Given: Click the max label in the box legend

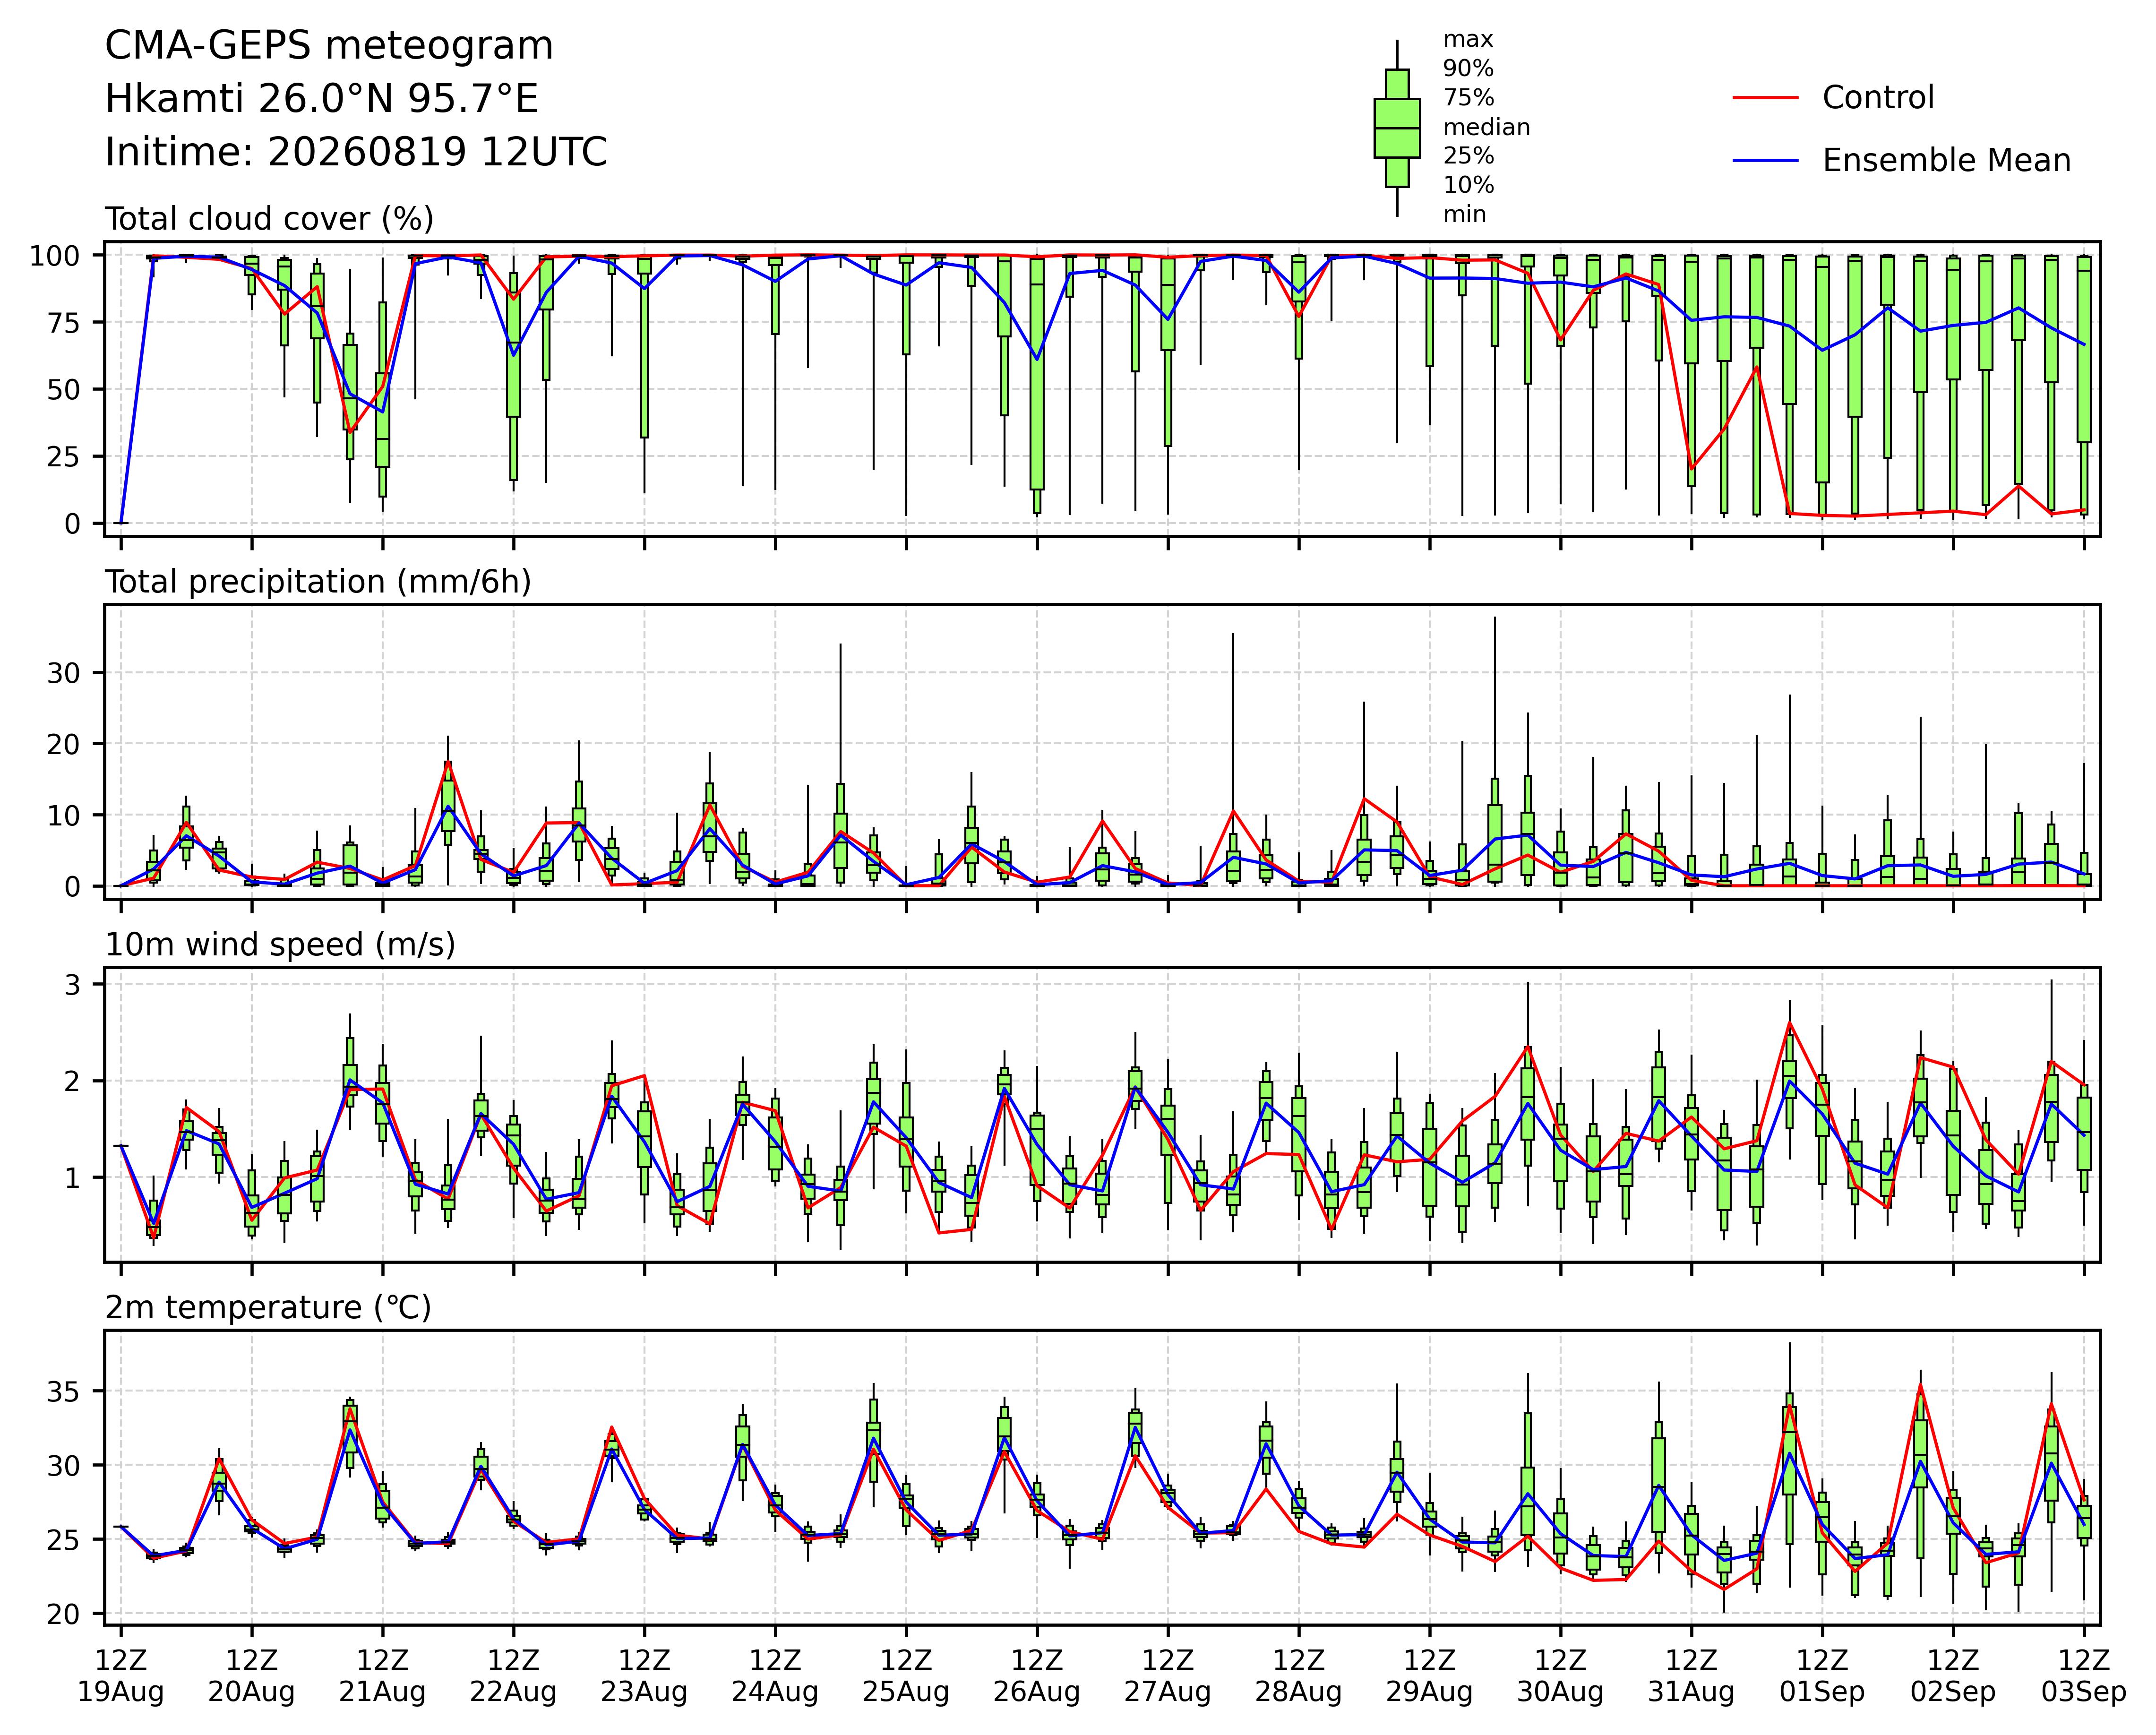Looking at the screenshot, I should coord(1468,40).
